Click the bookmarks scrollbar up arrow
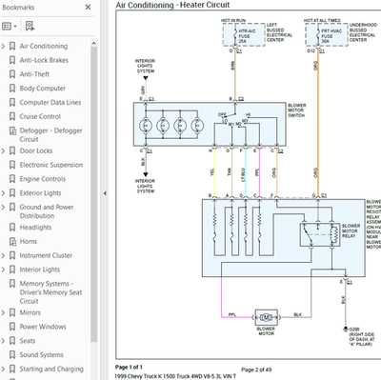The width and height of the screenshot is (381, 380). [x=93, y=43]
